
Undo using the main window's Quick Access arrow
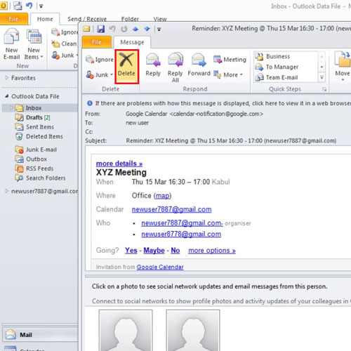pos(29,6)
